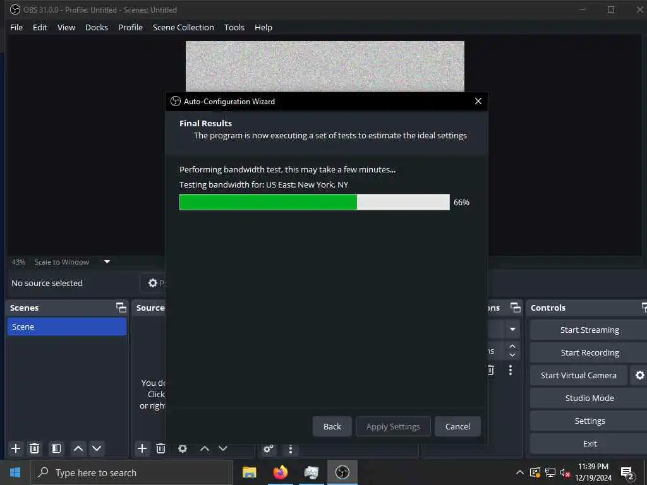Undock the Scenes panel with its float icon
The image size is (647, 485).
tap(121, 308)
